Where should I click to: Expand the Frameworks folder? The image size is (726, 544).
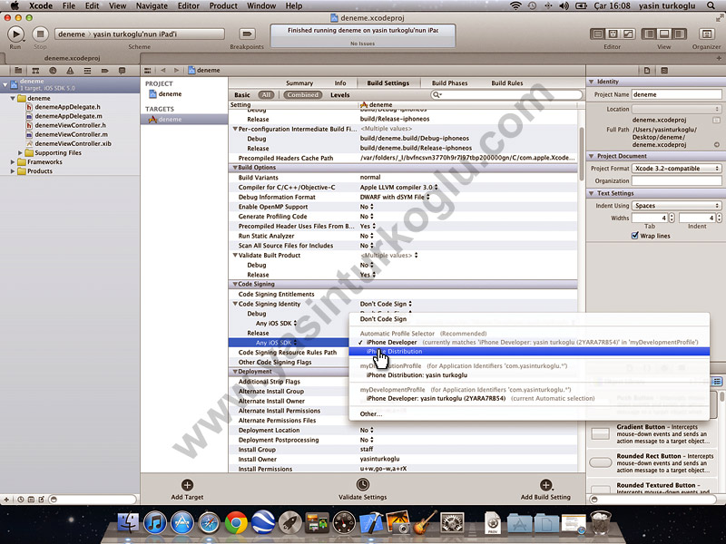tap(13, 162)
